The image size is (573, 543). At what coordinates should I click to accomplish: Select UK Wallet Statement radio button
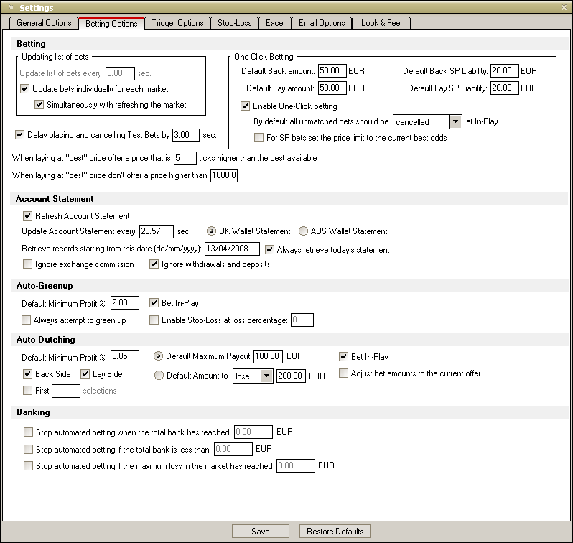(211, 231)
